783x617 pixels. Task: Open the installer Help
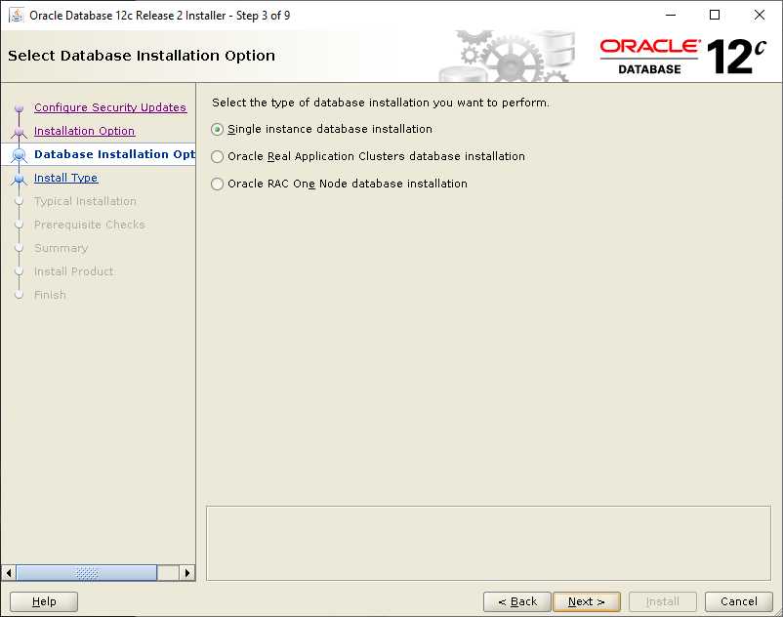tap(44, 601)
